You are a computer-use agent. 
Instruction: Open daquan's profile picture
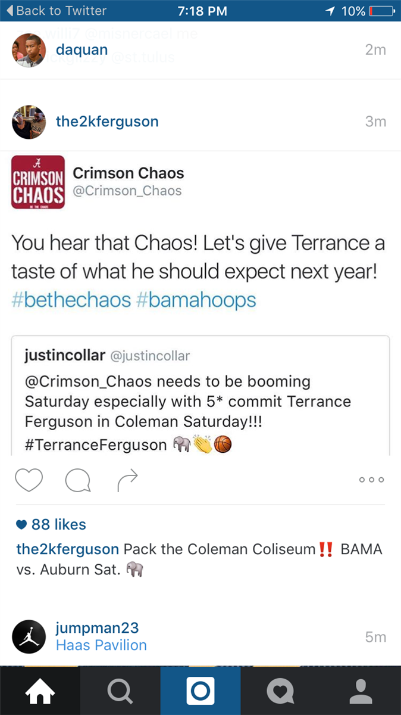29,51
